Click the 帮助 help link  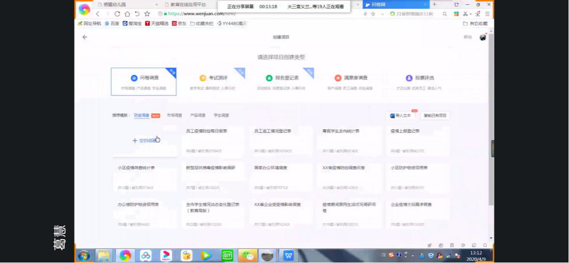coord(468,37)
